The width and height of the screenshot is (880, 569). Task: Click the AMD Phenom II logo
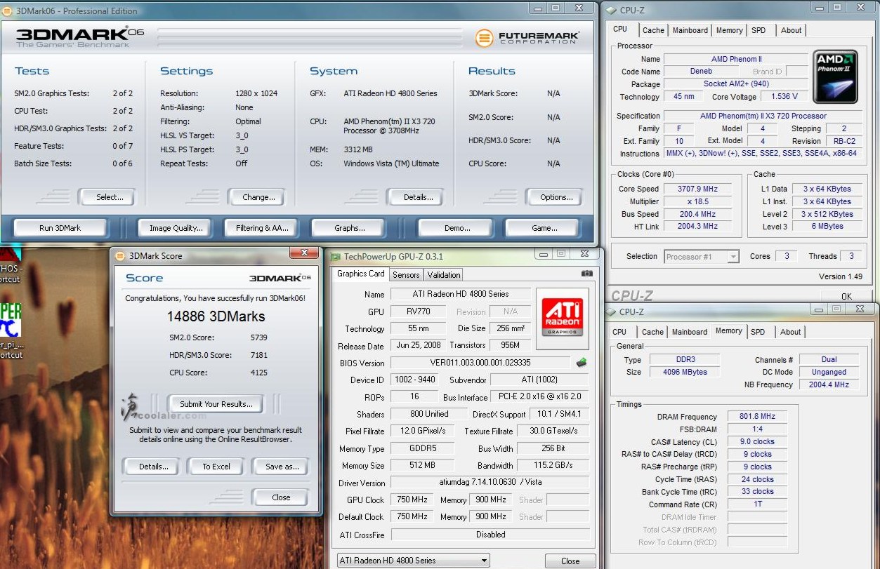(x=835, y=75)
